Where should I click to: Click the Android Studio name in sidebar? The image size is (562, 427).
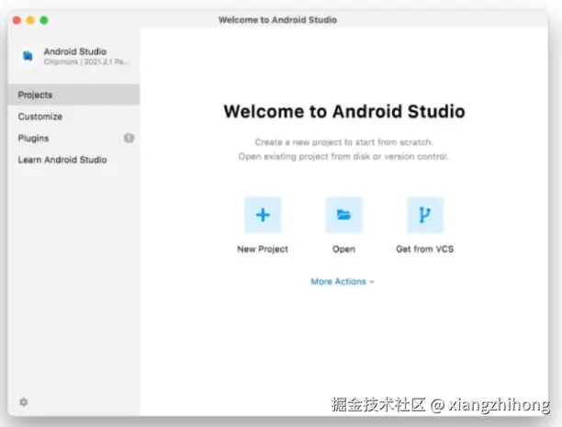coord(75,51)
